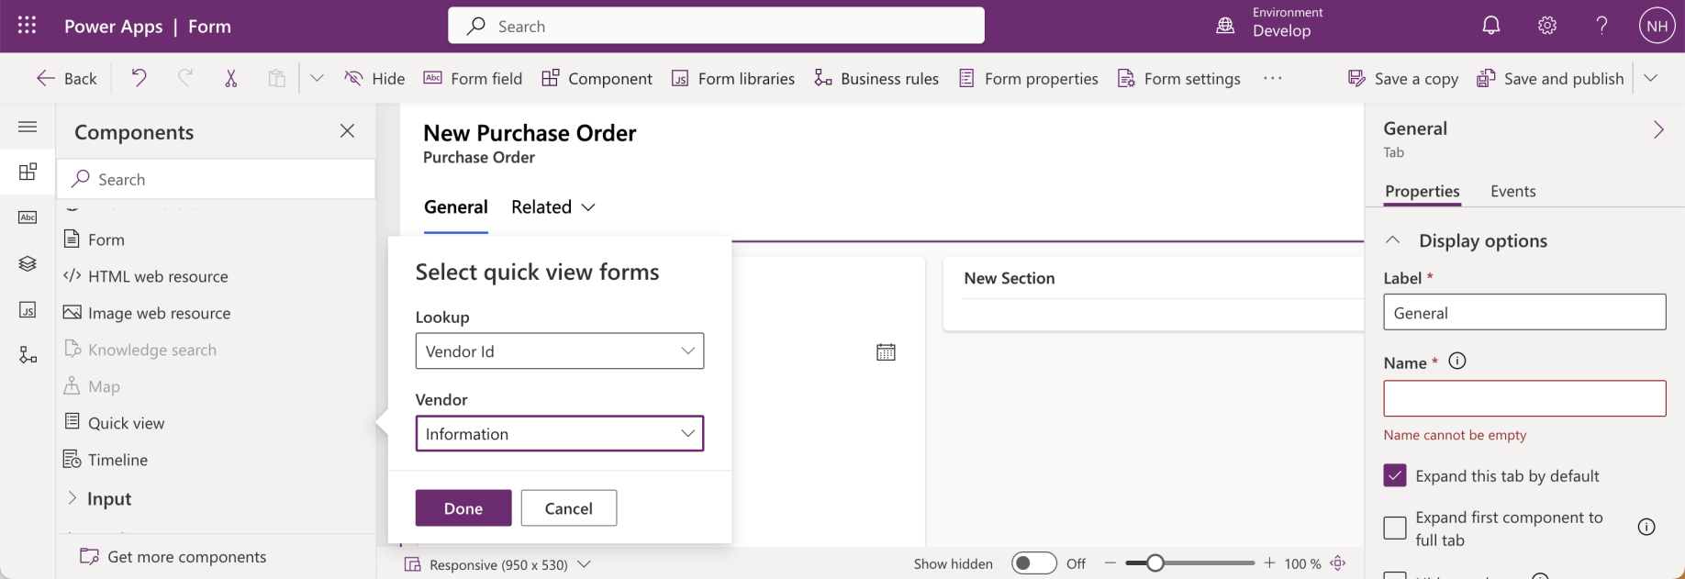Click Cancel in quick view dialog
Viewport: 1685px width, 579px height.
(x=569, y=507)
